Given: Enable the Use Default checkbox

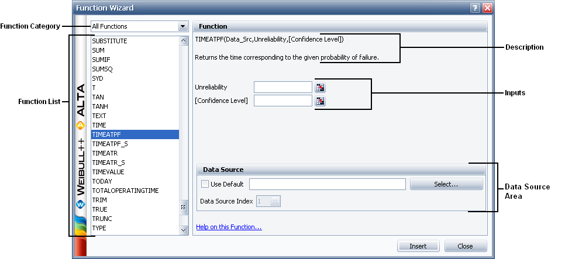Looking at the screenshot, I should [x=205, y=184].
